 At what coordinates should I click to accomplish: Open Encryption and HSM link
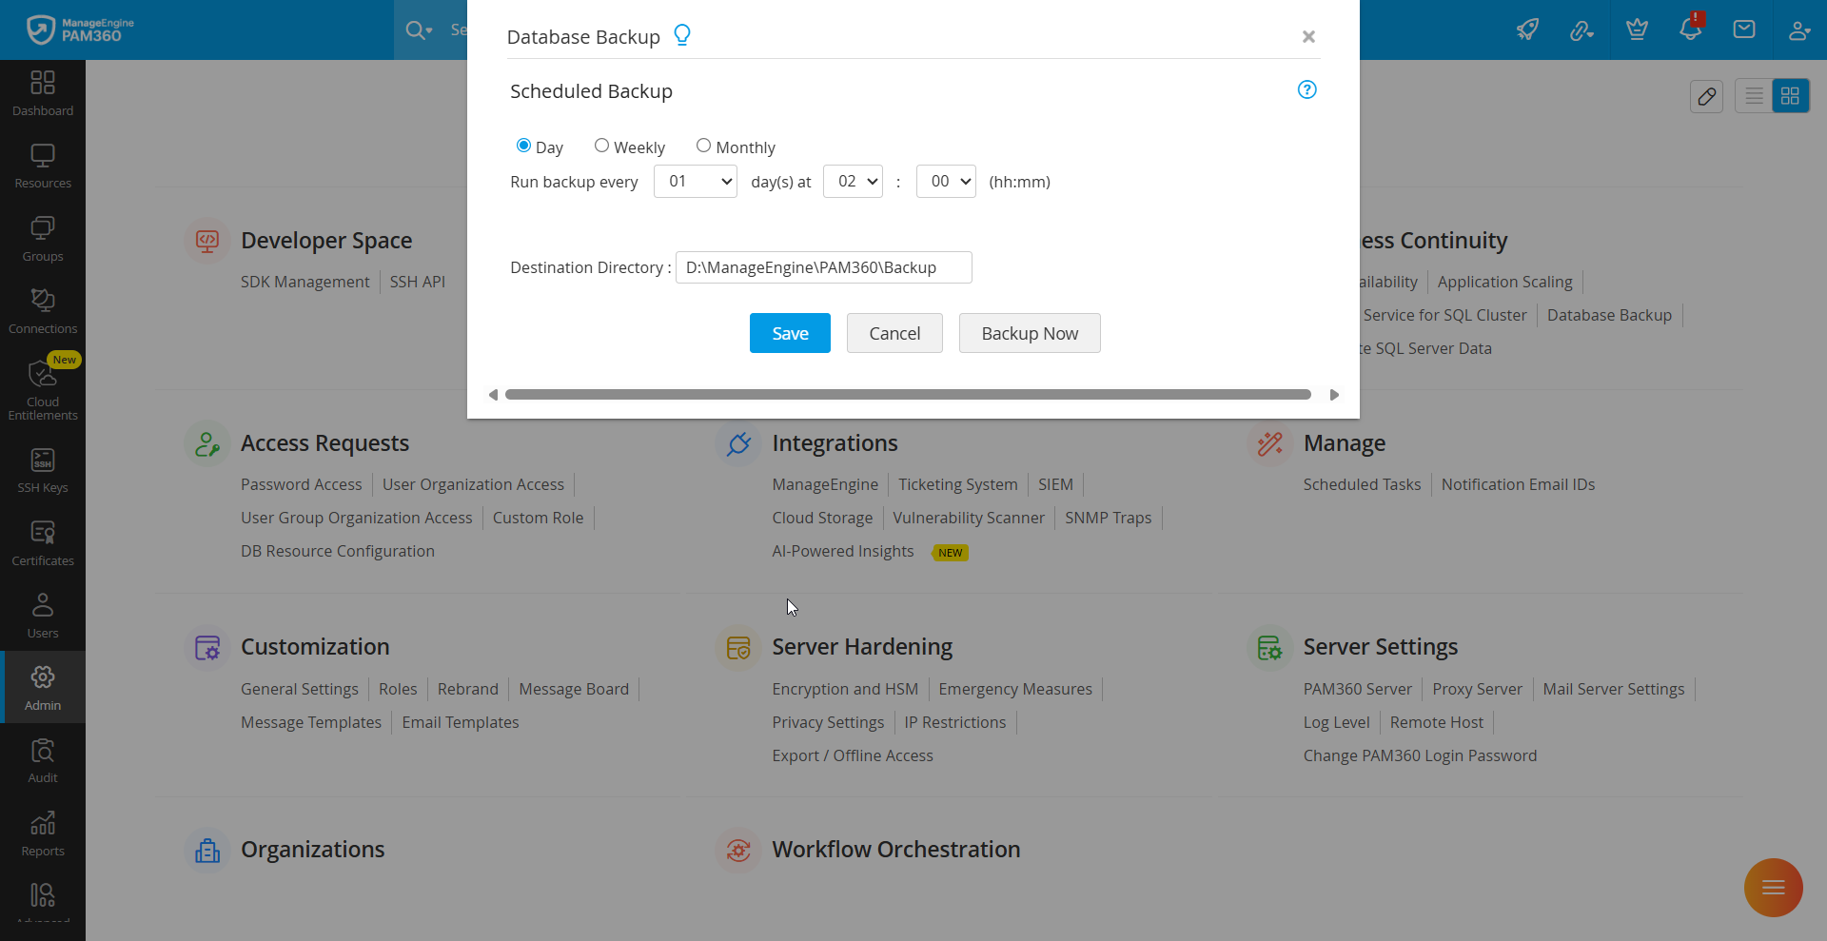[845, 689]
